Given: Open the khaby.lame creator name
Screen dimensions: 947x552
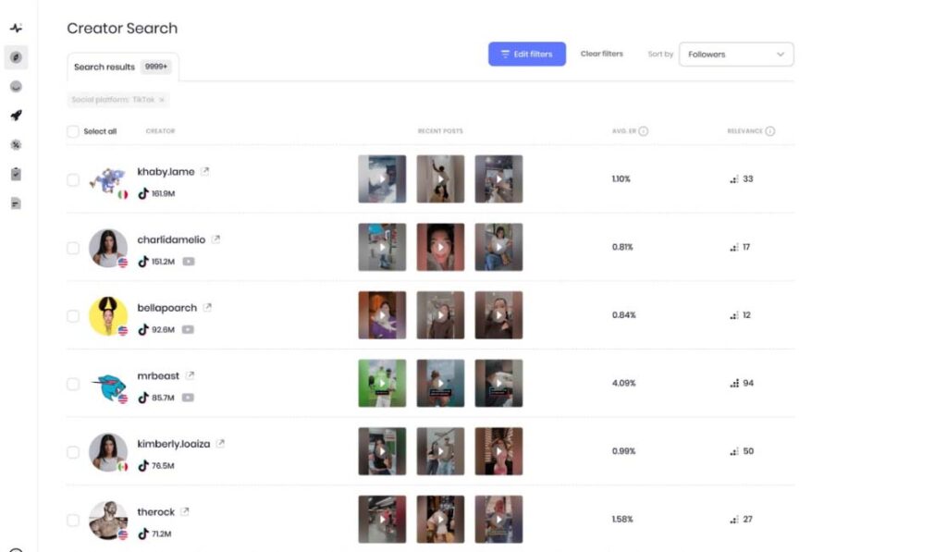Looking at the screenshot, I should 166,172.
